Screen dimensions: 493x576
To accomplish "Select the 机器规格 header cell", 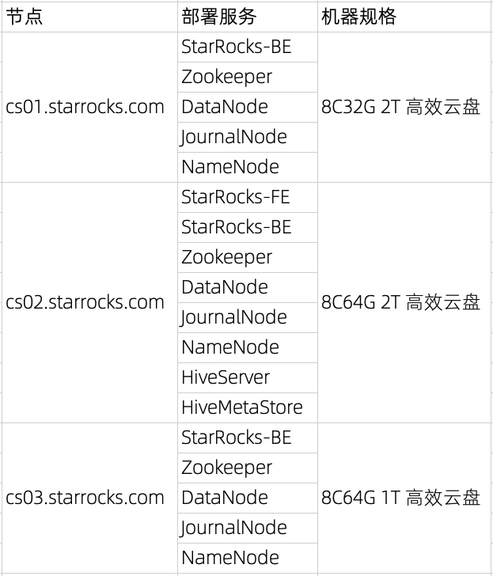I will click(404, 17).
